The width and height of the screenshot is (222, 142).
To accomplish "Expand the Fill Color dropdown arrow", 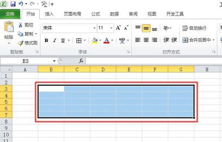I will point(100,40).
